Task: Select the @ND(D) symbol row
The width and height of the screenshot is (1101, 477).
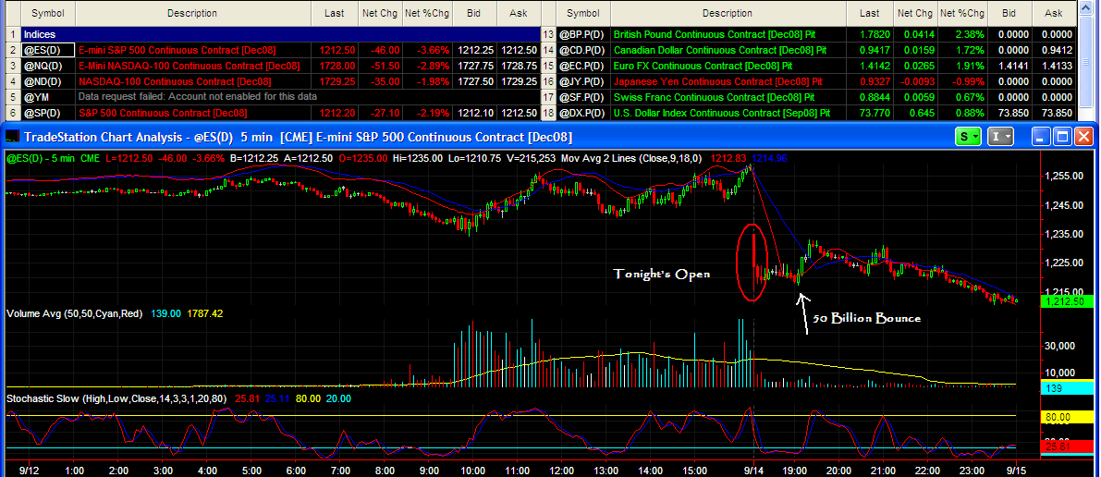Action: [x=48, y=81]
